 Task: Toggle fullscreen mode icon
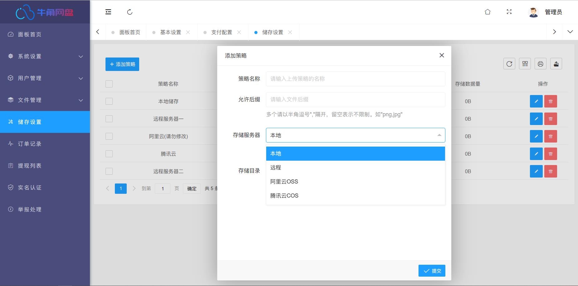[509, 12]
